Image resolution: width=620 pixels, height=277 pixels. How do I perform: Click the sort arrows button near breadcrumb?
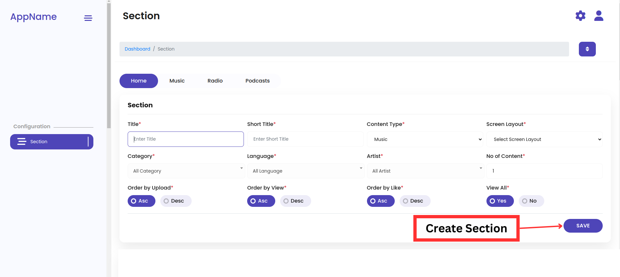point(587,49)
